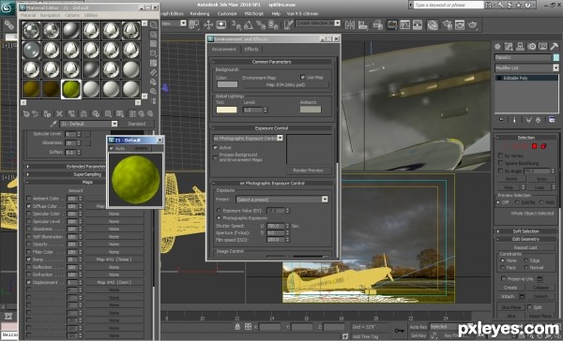Click the Mirror tool icon
This screenshot has width=563, height=341.
point(349,24)
